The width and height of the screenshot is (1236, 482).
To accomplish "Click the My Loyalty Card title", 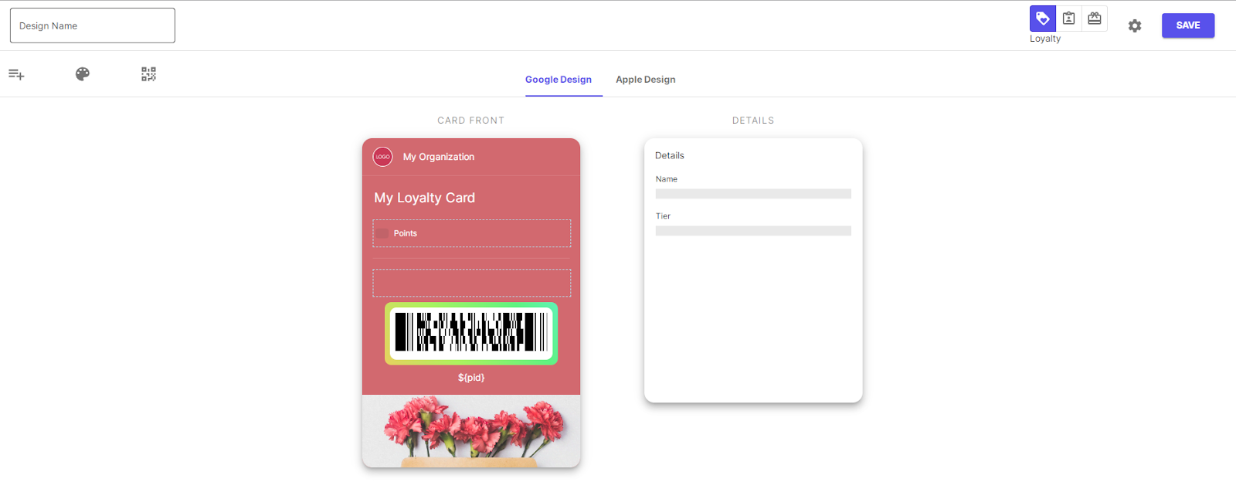I will point(425,198).
